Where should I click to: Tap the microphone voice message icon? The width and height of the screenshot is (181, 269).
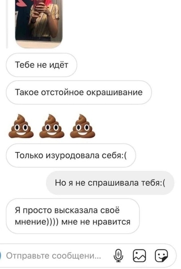tap(118, 256)
